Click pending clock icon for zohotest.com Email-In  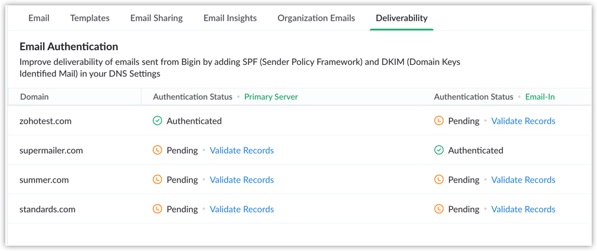click(x=439, y=121)
